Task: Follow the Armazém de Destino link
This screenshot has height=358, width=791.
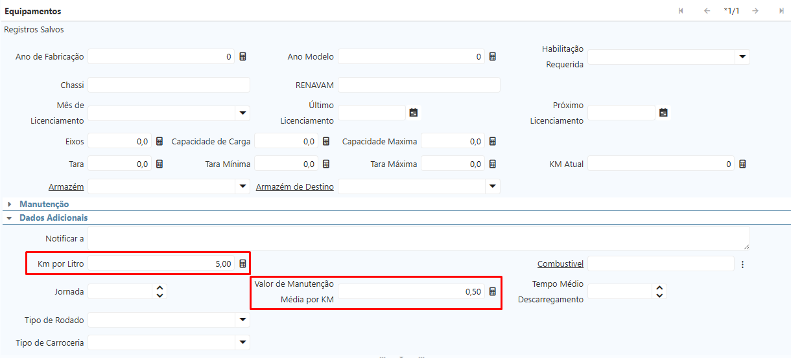Action: pos(295,187)
